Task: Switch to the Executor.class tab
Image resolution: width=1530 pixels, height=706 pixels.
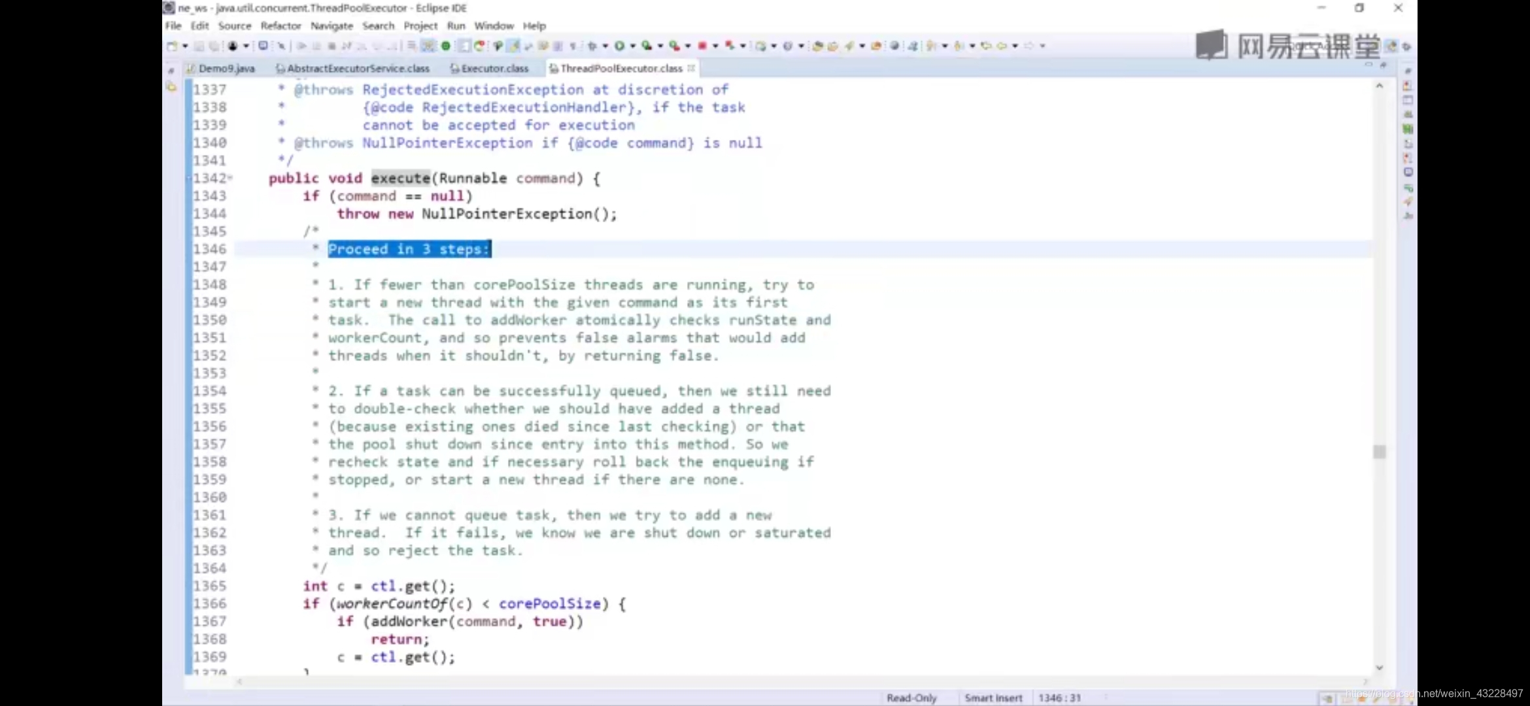Action: pos(489,68)
